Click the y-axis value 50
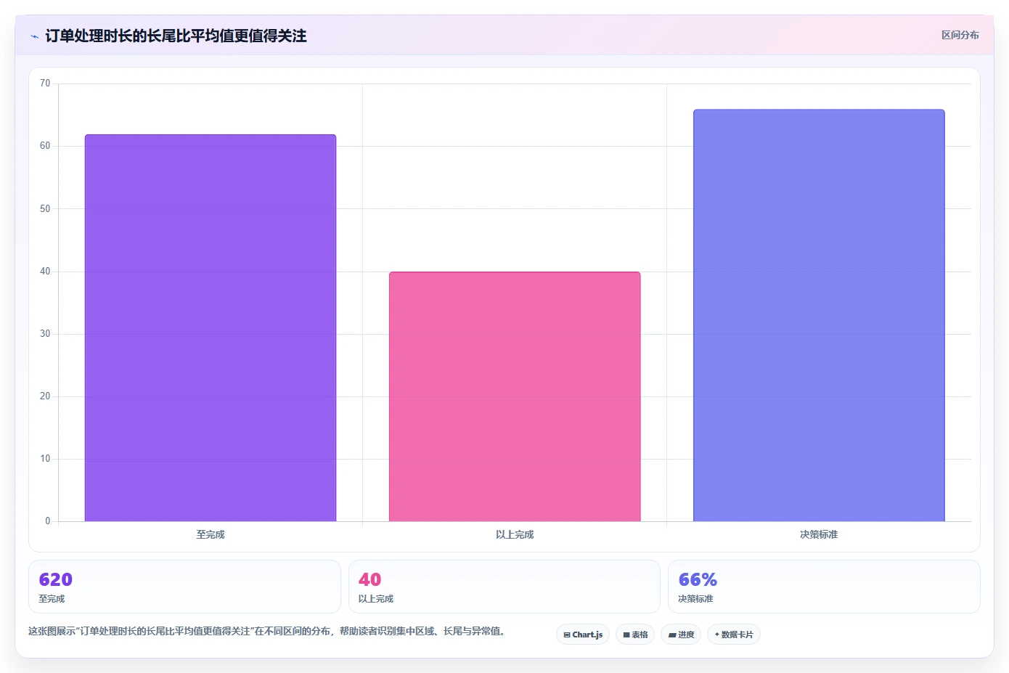 click(x=45, y=208)
